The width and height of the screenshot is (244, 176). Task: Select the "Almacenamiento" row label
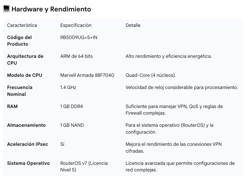(26, 125)
